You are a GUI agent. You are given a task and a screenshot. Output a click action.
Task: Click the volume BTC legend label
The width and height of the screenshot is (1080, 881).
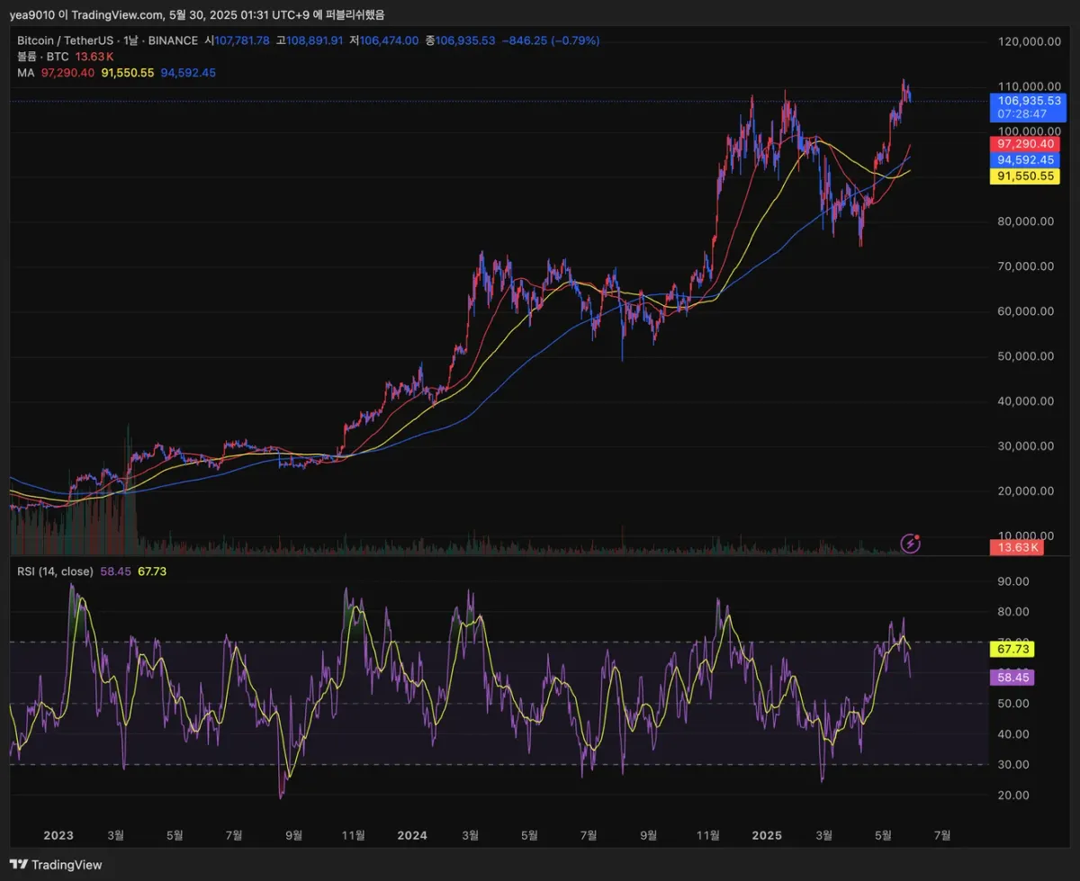pos(43,57)
